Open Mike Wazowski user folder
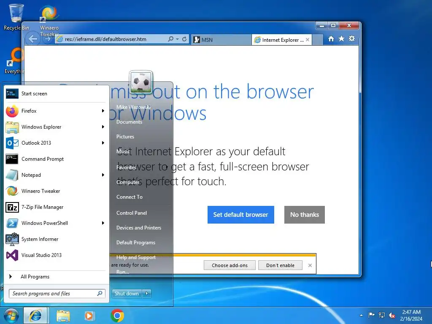Viewport: 432px width, 324px height. [133, 107]
